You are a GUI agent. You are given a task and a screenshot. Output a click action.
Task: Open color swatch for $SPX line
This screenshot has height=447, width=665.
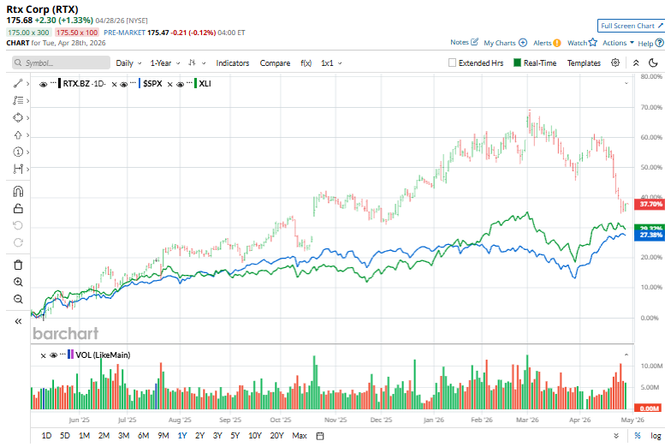coord(140,83)
